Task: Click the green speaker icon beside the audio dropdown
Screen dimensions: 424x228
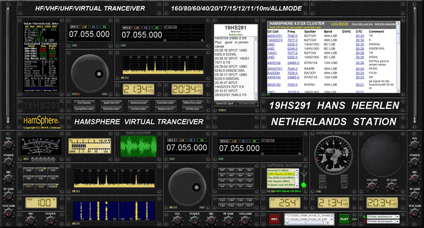Action: [364, 217]
